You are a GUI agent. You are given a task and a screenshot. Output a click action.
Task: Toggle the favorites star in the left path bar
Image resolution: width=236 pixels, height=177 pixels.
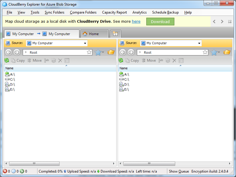coord(89,52)
